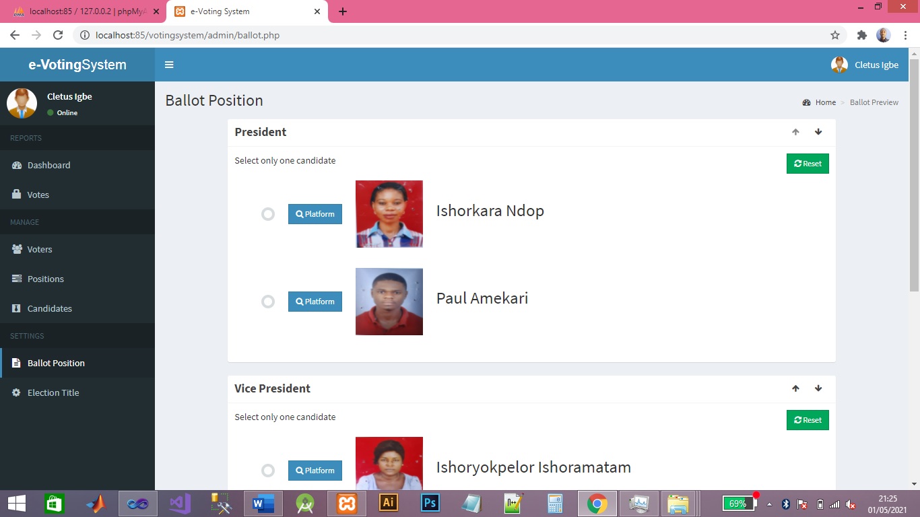920x517 pixels.
Task: Click the Voters icon under Manage
Action: [17, 249]
